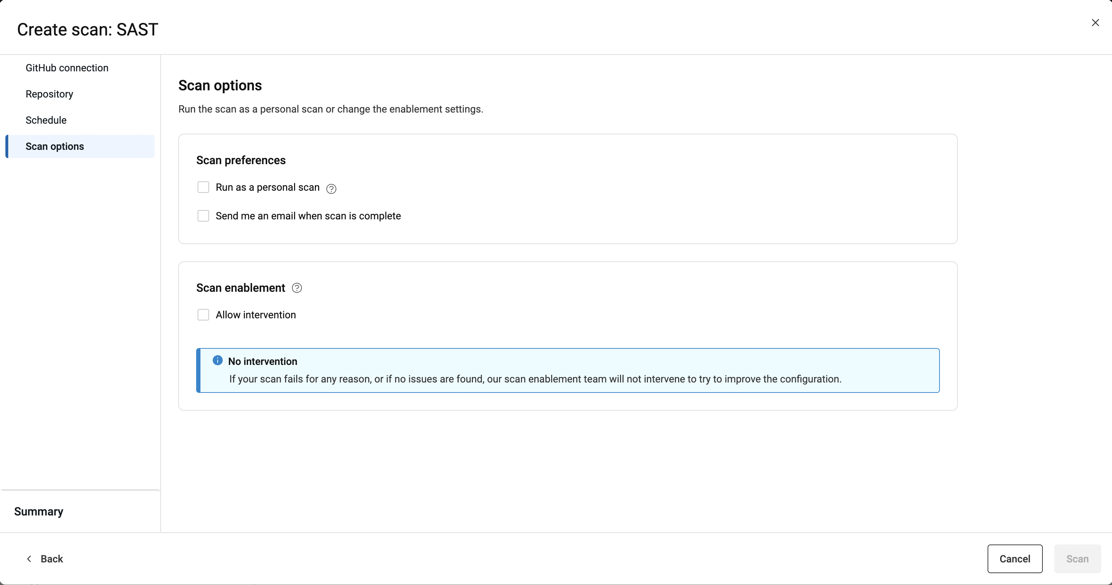Switch to the Schedule step

click(x=46, y=120)
